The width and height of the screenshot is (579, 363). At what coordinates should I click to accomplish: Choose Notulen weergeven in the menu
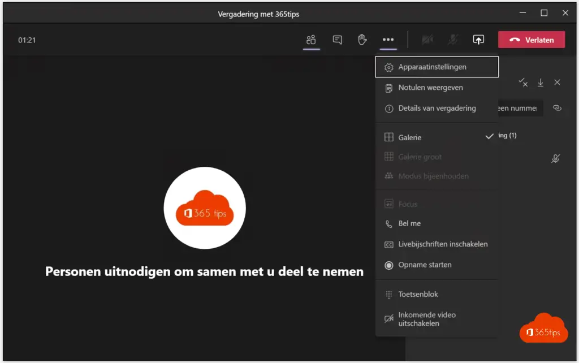pyautogui.click(x=430, y=88)
